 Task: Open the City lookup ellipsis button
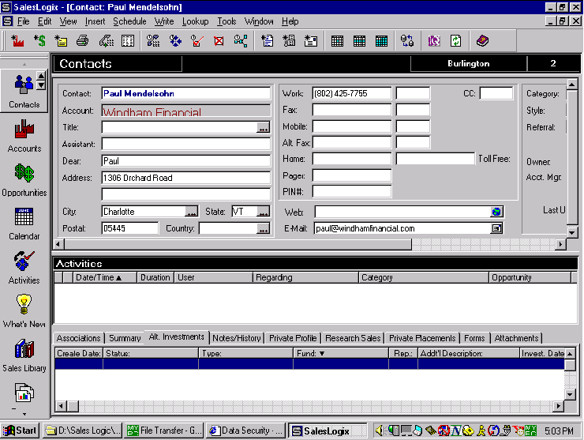(192, 212)
